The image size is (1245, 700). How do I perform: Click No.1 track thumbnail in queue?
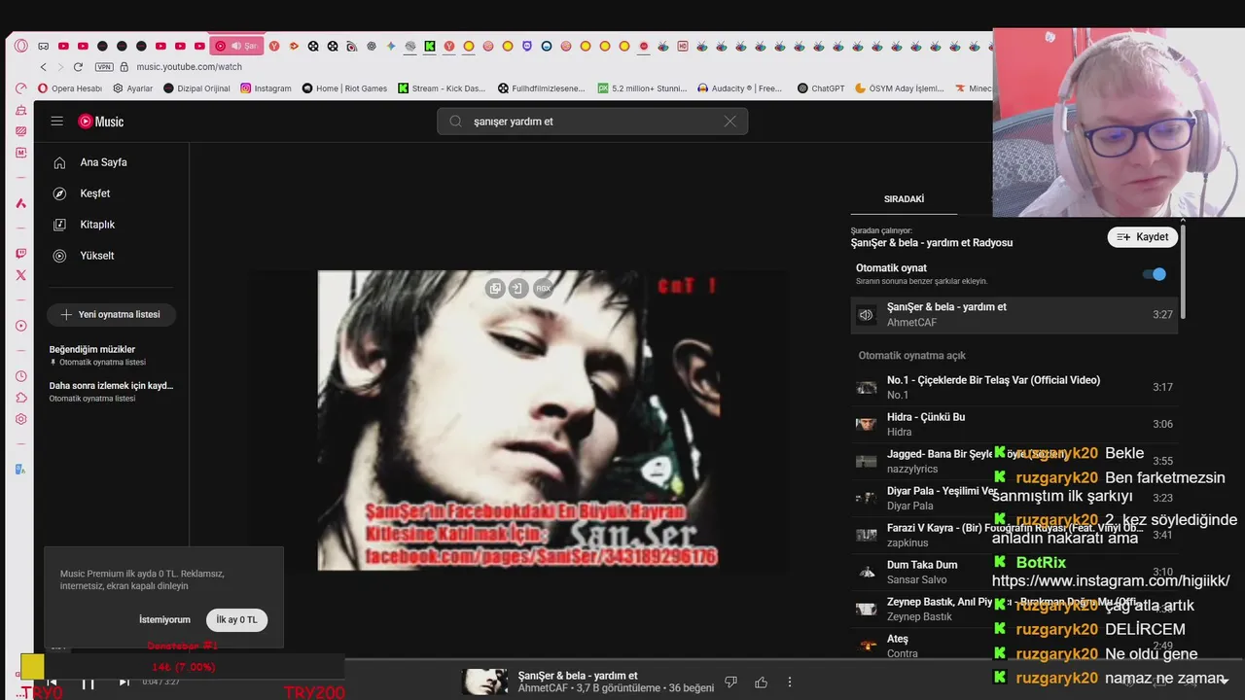[866, 387]
